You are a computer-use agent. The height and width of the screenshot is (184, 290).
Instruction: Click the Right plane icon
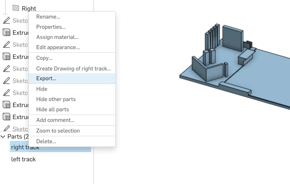[16, 8]
